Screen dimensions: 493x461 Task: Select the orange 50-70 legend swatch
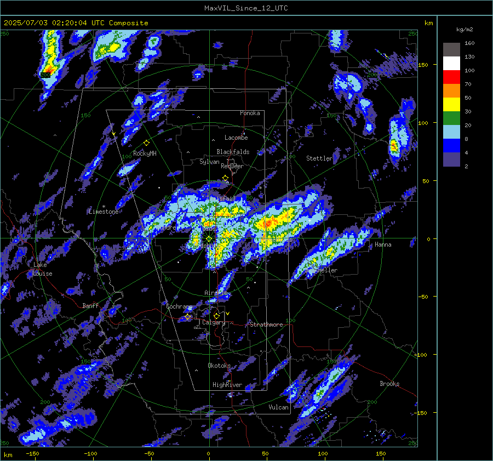(x=451, y=90)
